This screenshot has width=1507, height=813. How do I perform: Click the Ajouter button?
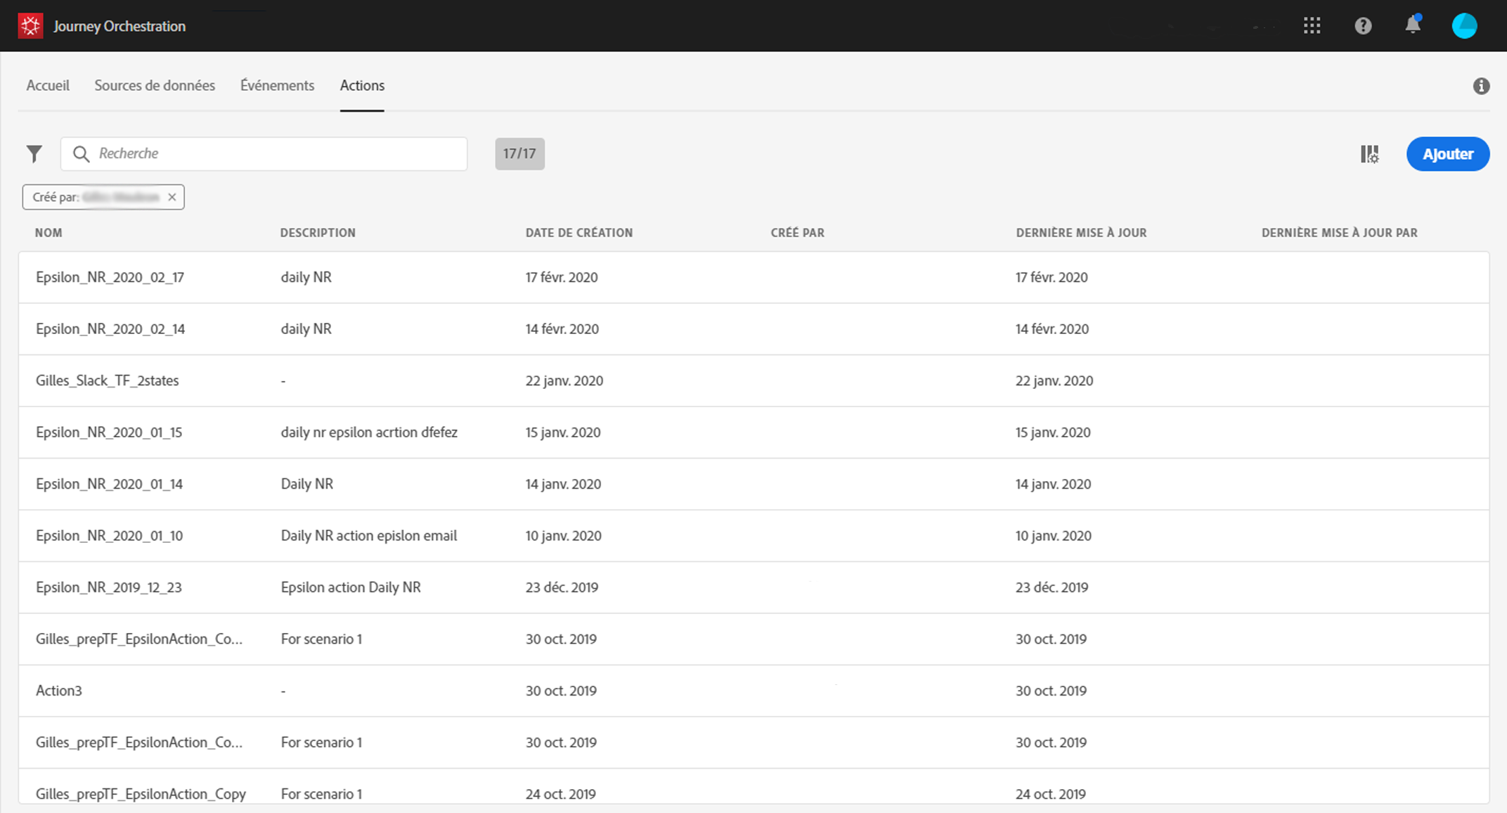click(1447, 154)
